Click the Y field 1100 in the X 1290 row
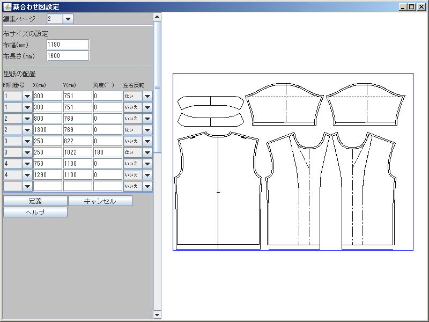Viewport: 429px width, 322px height. point(78,175)
